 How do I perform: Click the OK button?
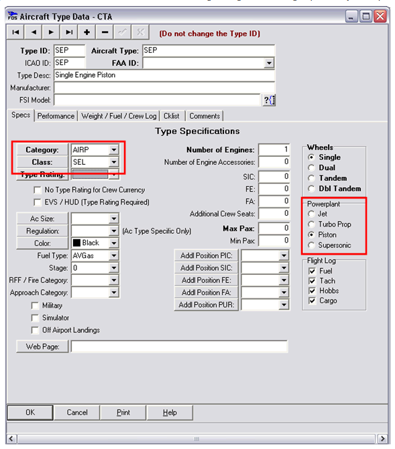pos(30,413)
